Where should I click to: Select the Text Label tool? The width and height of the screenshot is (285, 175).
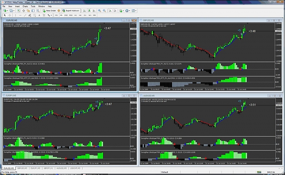[44, 15]
